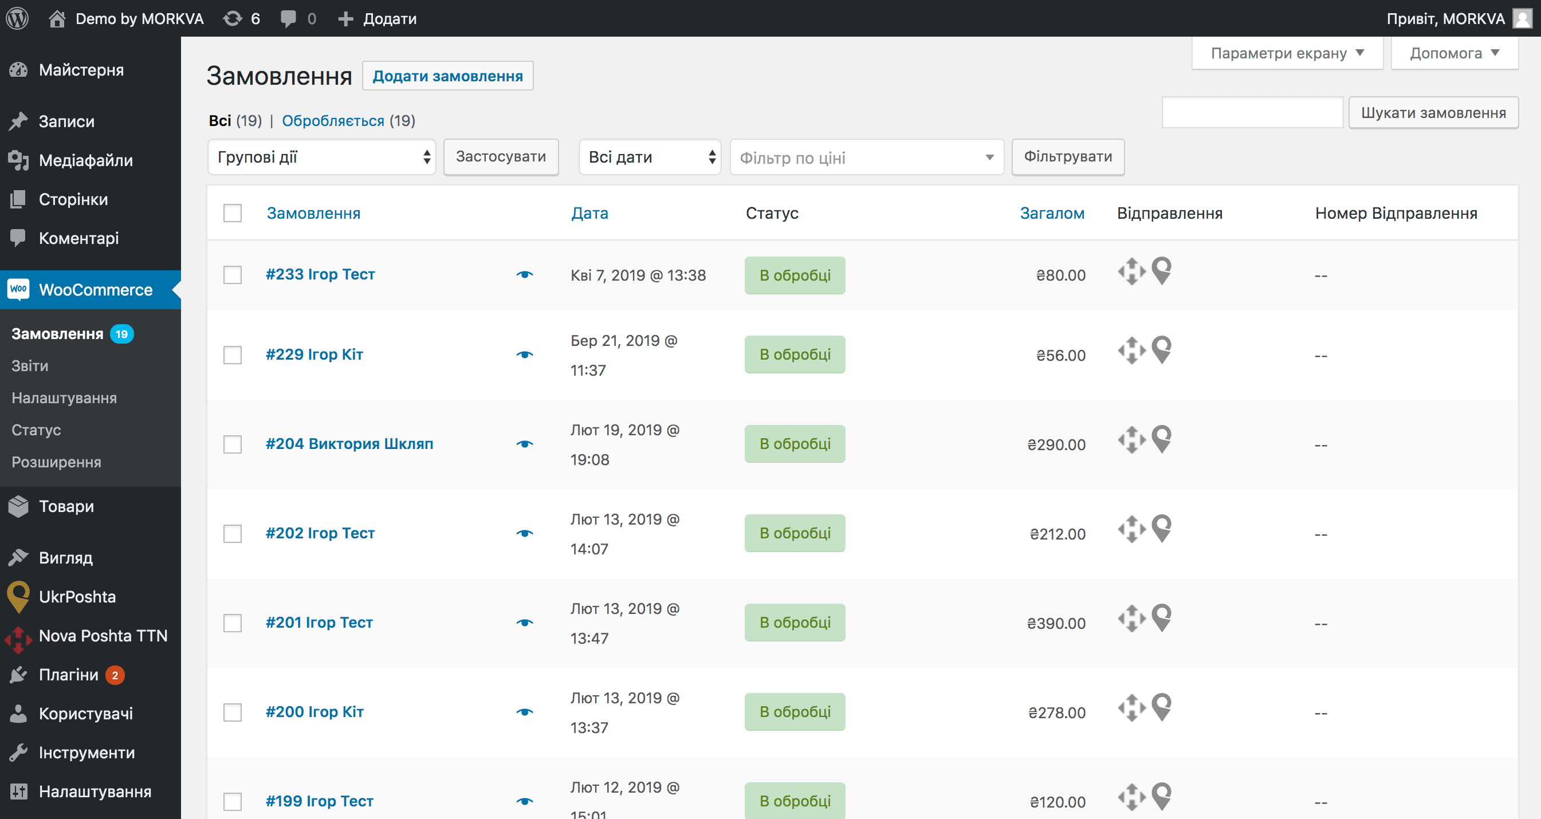This screenshot has height=819, width=1541.
Task: Click the Nova Poshta icon for order #229
Action: (1132, 351)
